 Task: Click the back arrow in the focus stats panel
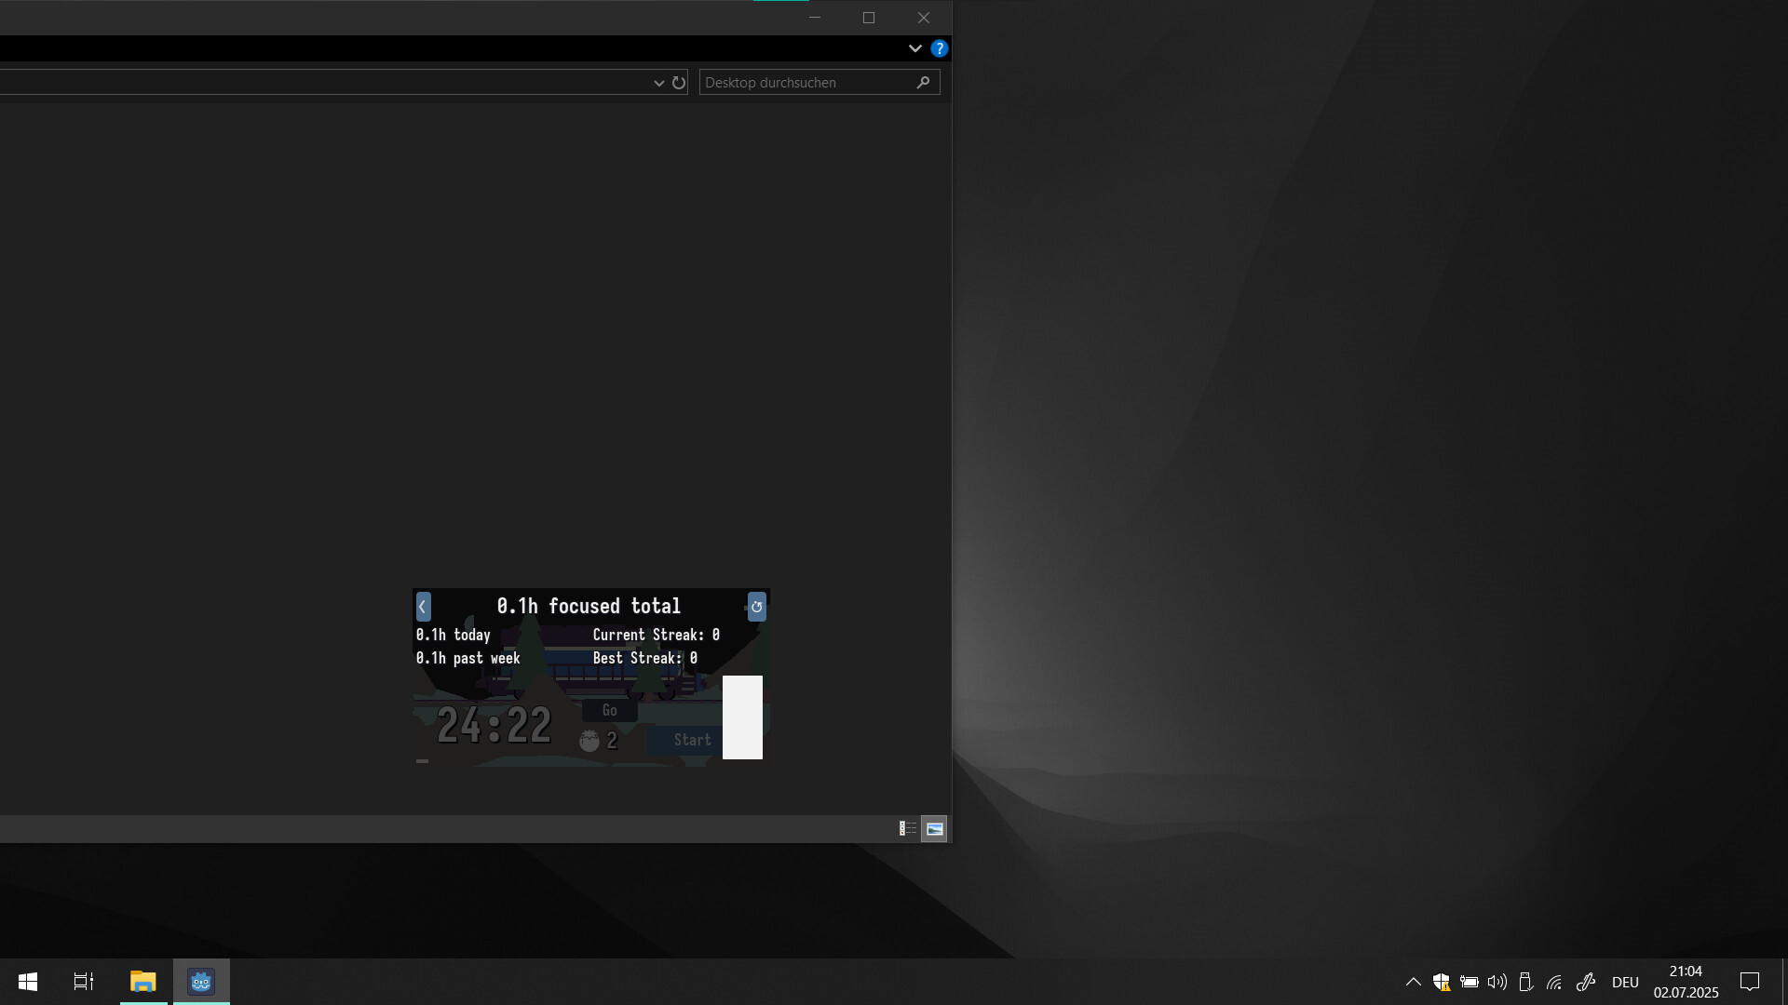(x=424, y=607)
